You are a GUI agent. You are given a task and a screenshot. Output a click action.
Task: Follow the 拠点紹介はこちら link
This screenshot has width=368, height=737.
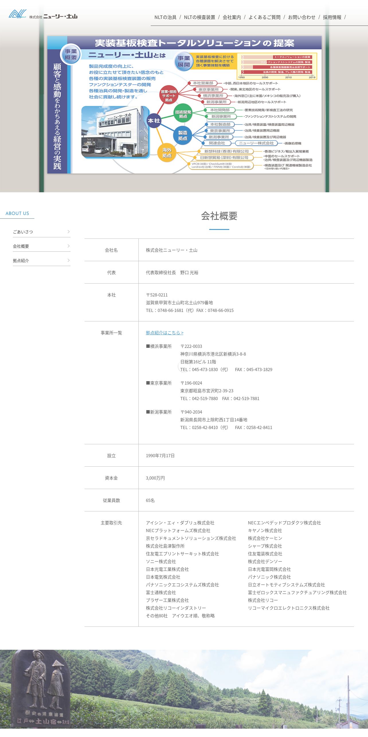[x=165, y=333]
